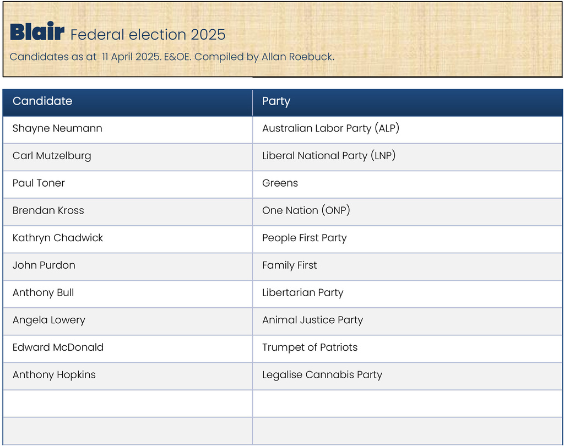Select the Liberal National Party (LNP) cell
The height and width of the screenshot is (446, 564).
[x=329, y=156]
